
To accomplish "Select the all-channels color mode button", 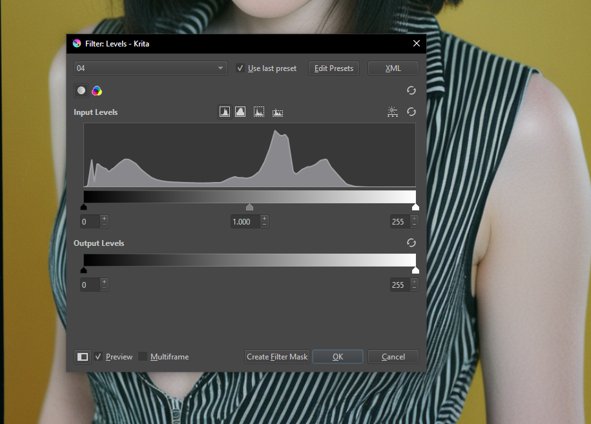I will pos(97,91).
